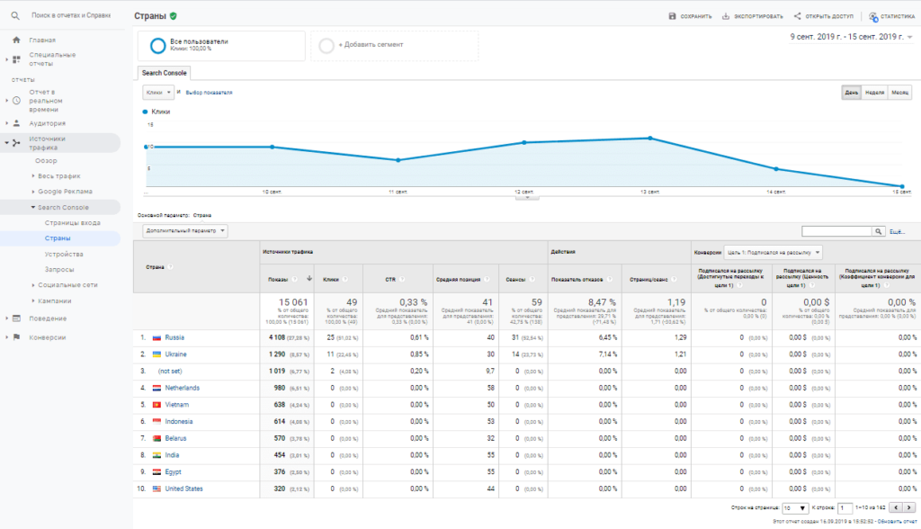The width and height of the screenshot is (921, 529).
Task: Switch chart granularity to Месяц
Action: click(x=900, y=92)
